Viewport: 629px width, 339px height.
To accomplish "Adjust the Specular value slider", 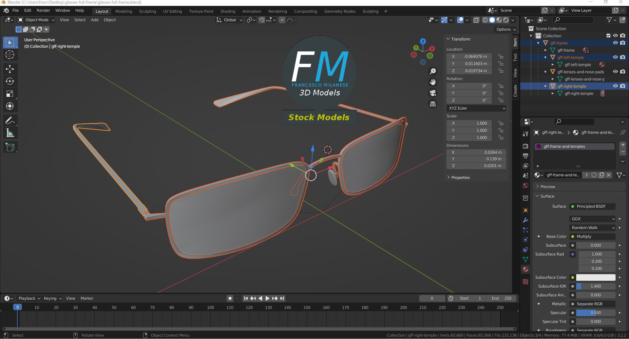I will pyautogui.click(x=596, y=313).
